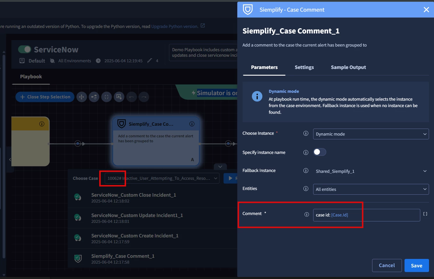Click status icon for Custom Close Incident_1
This screenshot has width=434, height=279.
78,197
